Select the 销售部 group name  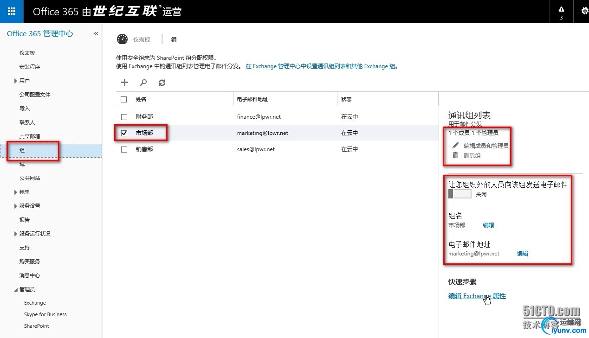tap(144, 149)
